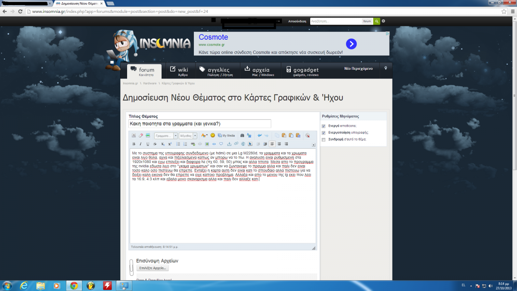Insert numbered list in the editor

coord(185,144)
